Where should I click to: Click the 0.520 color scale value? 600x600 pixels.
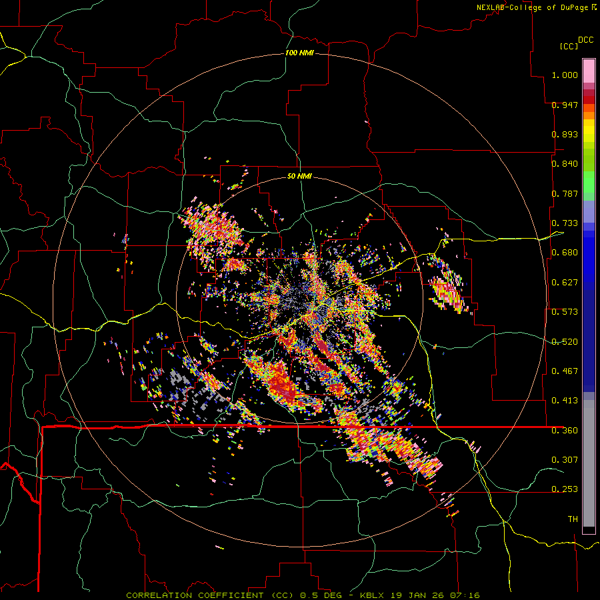(565, 342)
